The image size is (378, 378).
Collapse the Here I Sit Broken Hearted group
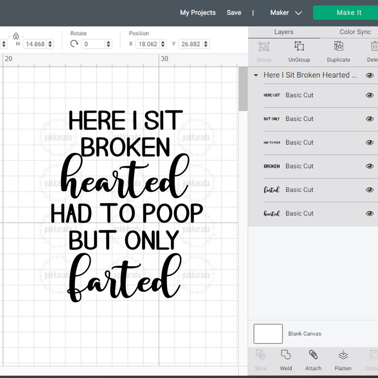tap(256, 75)
